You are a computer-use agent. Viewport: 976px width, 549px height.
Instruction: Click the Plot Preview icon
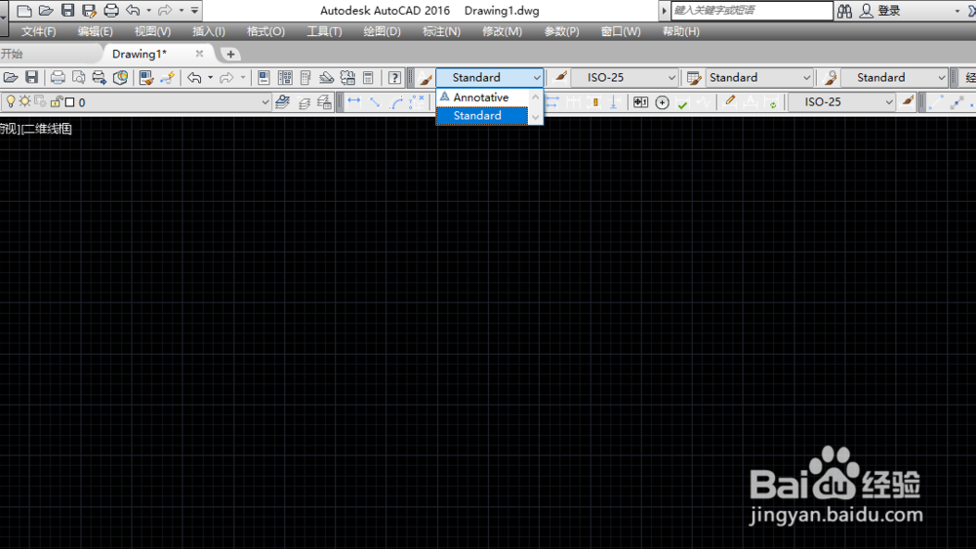[78, 78]
